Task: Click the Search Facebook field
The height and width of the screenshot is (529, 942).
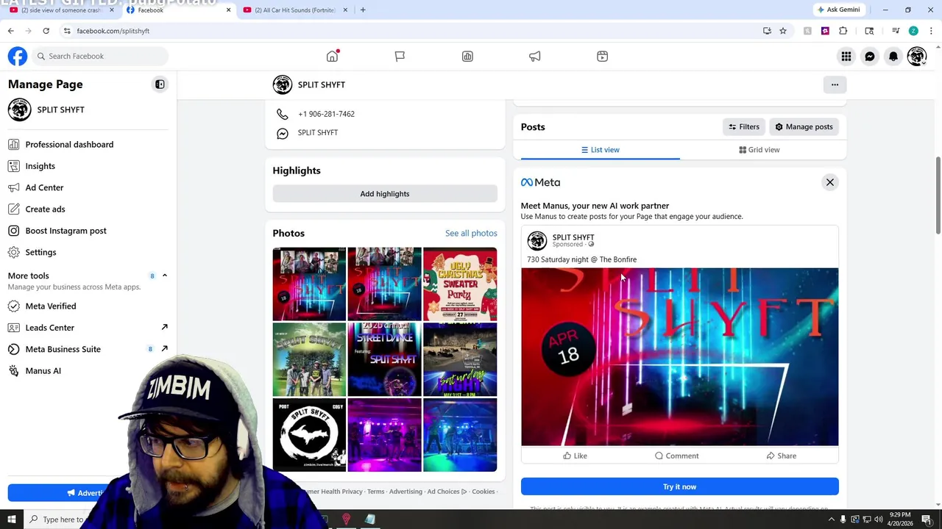Action: (x=99, y=56)
